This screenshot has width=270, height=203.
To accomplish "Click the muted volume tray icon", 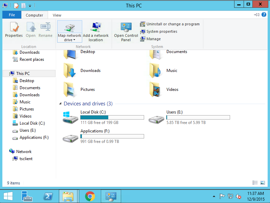I will point(239,196).
